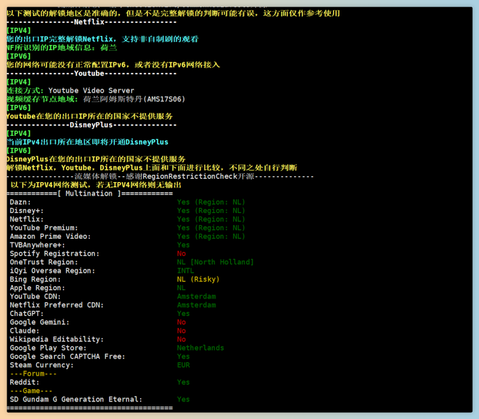Click the Netflix section header line
Image resolution: width=479 pixels, height=419 pixels.
click(x=92, y=22)
